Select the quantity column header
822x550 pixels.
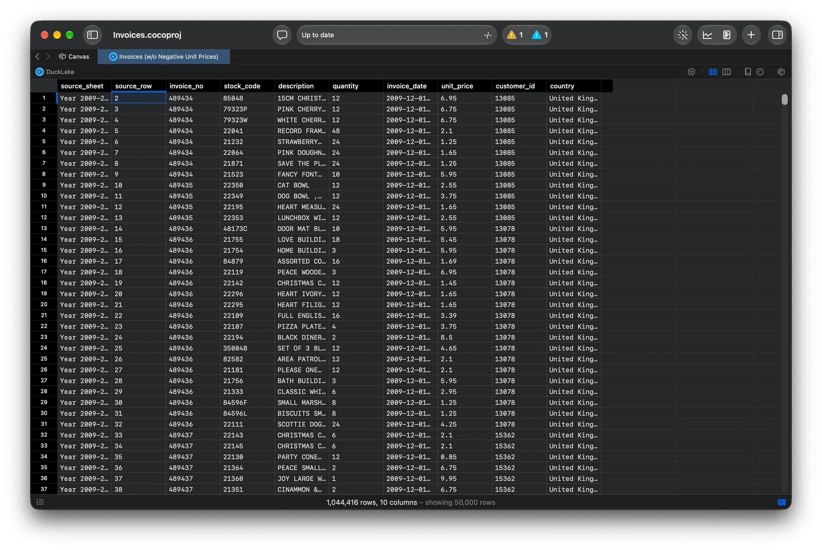coord(356,86)
